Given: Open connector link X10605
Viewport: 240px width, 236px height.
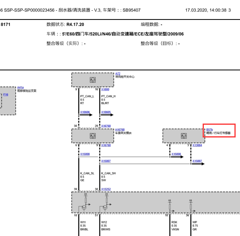Looking at the screenshot, I should point(106,112).
